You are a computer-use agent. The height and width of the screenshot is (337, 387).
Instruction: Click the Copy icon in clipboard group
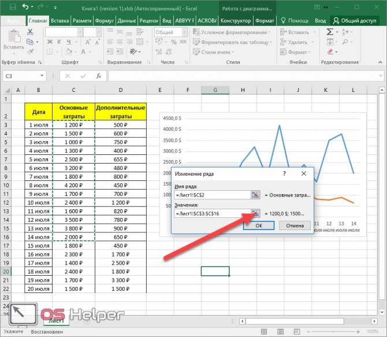pos(30,42)
